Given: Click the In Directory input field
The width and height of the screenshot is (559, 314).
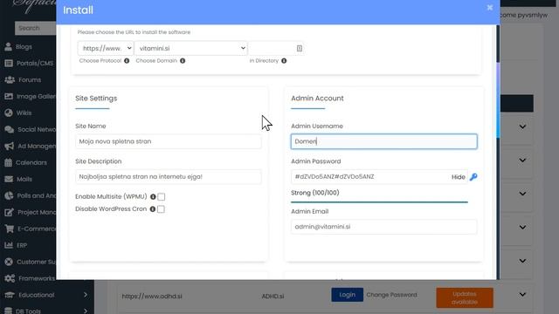Looking at the screenshot, I should click(276, 48).
